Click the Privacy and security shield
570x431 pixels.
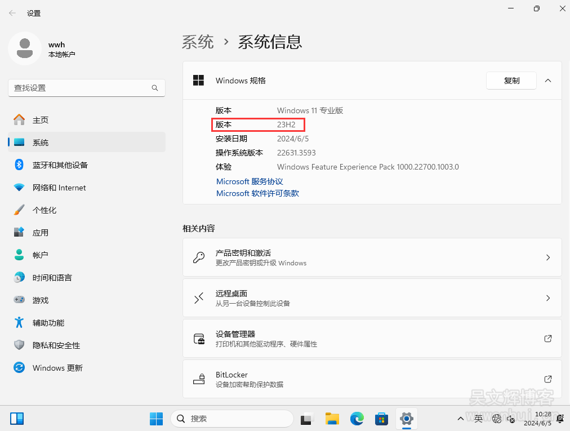[x=19, y=345]
